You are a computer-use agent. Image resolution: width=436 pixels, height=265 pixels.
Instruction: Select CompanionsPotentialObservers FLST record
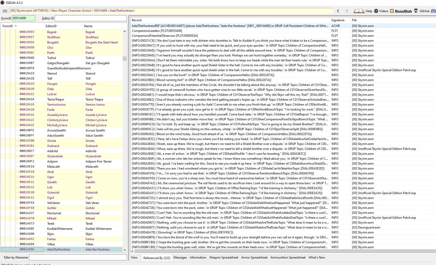[283, 35]
